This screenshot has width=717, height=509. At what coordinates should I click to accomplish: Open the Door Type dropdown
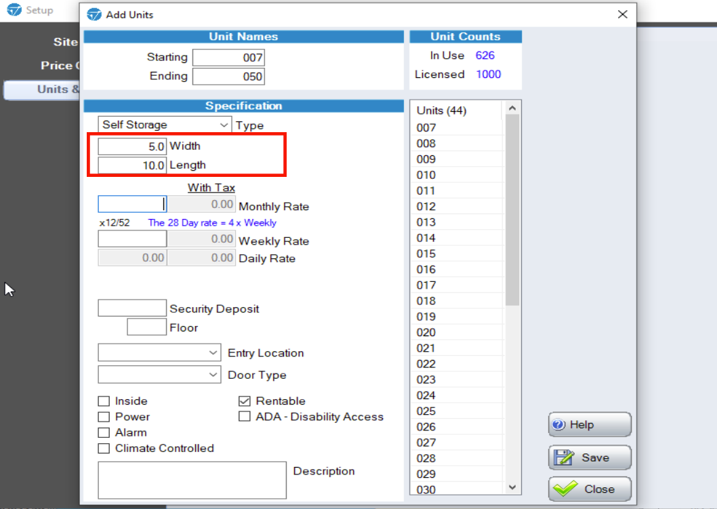(159, 375)
